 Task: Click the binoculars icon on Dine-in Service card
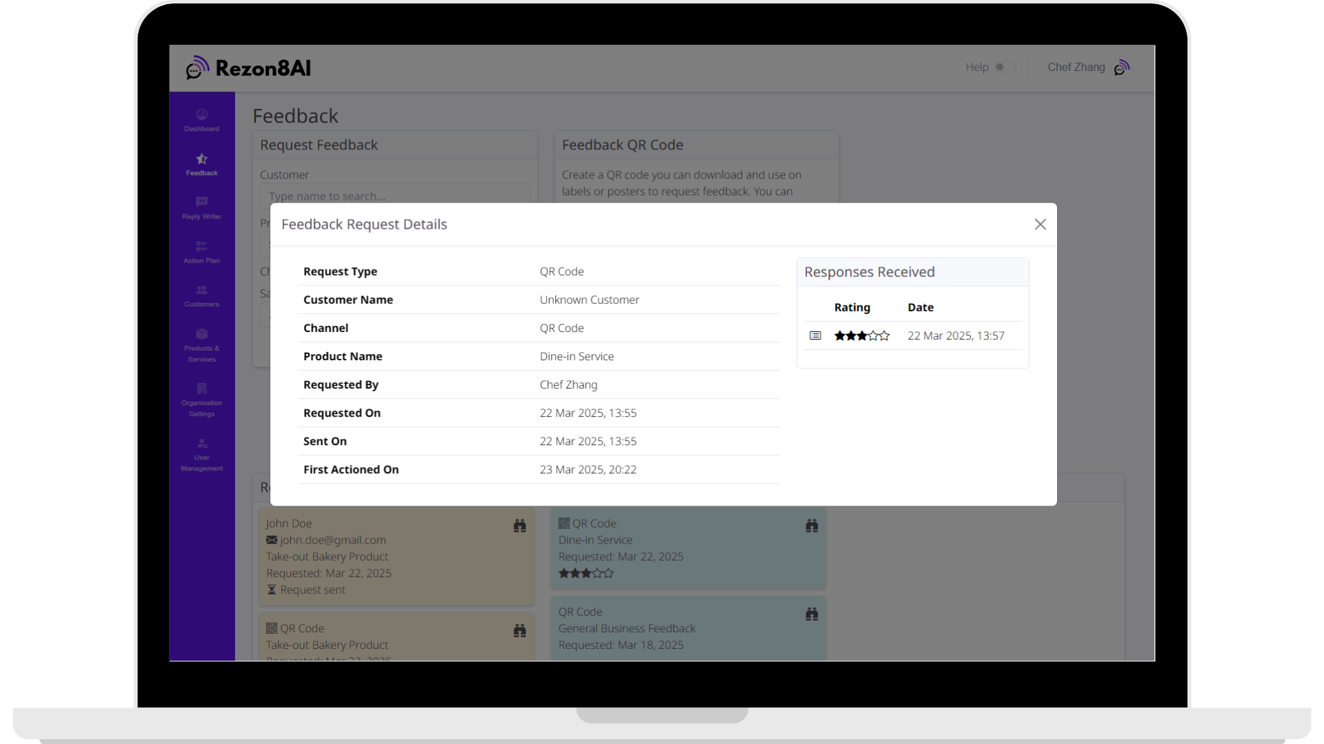(812, 525)
